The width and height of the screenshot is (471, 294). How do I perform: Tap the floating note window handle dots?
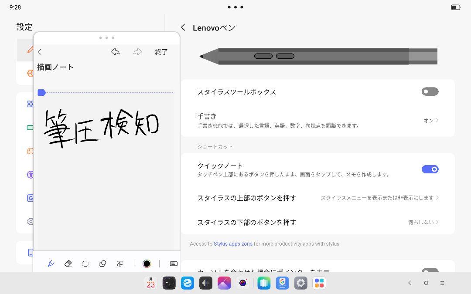(x=107, y=38)
